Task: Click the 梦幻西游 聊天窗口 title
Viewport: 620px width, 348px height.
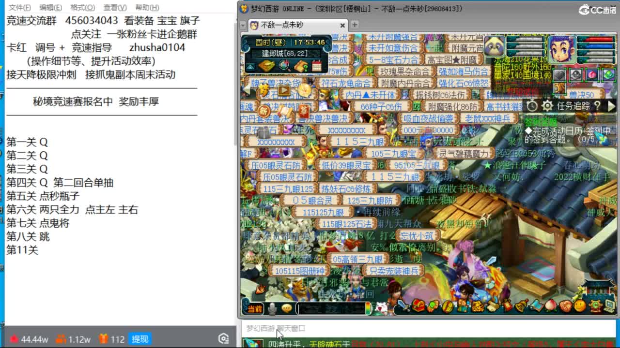Action: pyautogui.click(x=276, y=328)
